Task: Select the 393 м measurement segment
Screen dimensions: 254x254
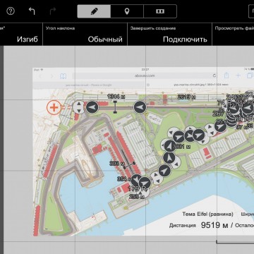Action: [128, 166]
